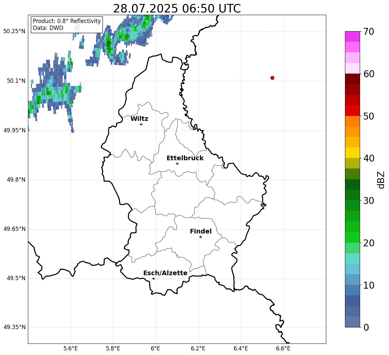Image resolution: width=389 pixels, height=355 pixels.
Task: Pick the bright red swatch just above 50 dBZ
Action: click(x=353, y=111)
